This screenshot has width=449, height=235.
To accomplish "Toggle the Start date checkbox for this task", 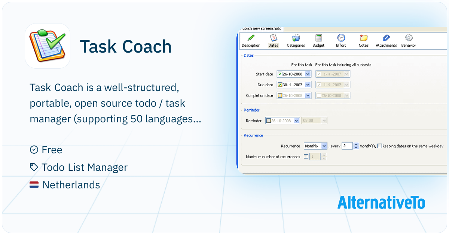I will [280, 74].
